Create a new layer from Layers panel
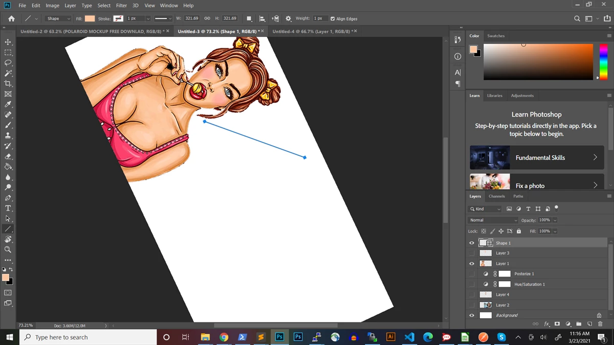 click(x=589, y=324)
